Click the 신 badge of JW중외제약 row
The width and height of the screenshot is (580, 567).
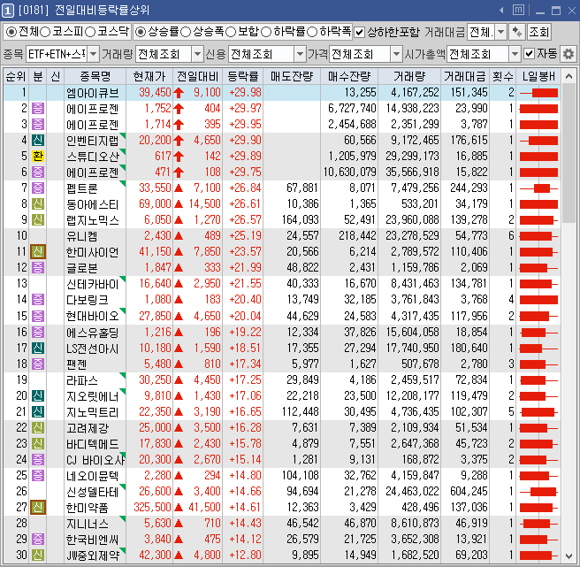pyautogui.click(x=38, y=555)
